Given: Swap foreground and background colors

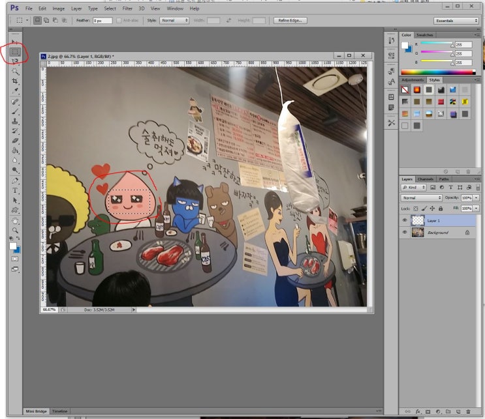Looking at the screenshot, I should pyautogui.click(x=18, y=238).
